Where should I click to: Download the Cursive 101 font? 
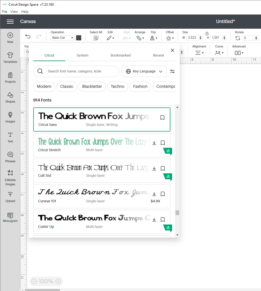pos(154,194)
